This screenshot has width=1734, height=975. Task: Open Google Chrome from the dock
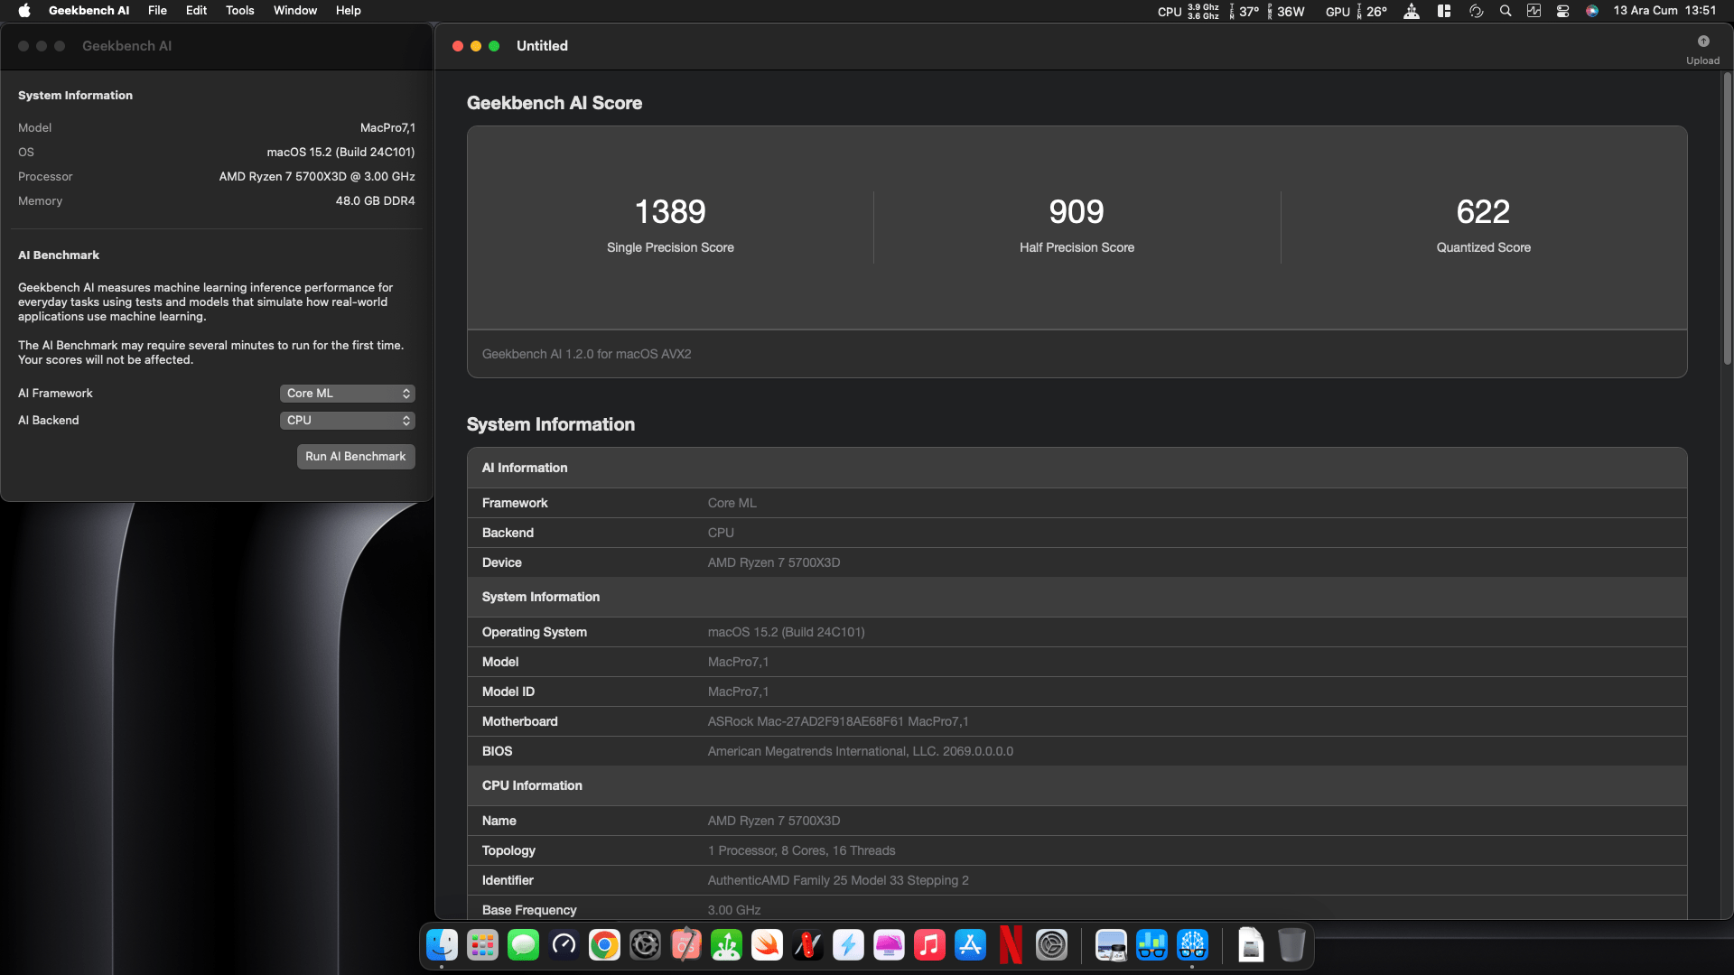point(604,945)
